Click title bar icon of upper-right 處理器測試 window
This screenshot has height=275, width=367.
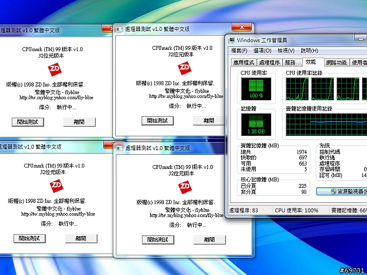[119, 29]
